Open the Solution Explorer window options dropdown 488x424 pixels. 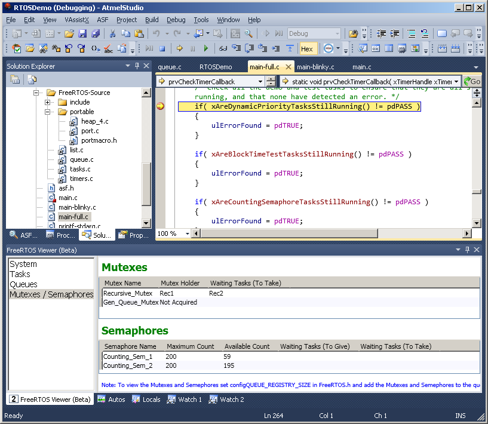128,66
